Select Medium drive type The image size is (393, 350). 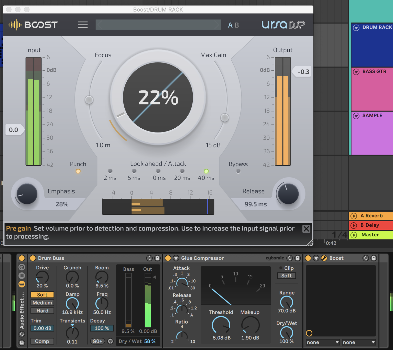coord(42,303)
